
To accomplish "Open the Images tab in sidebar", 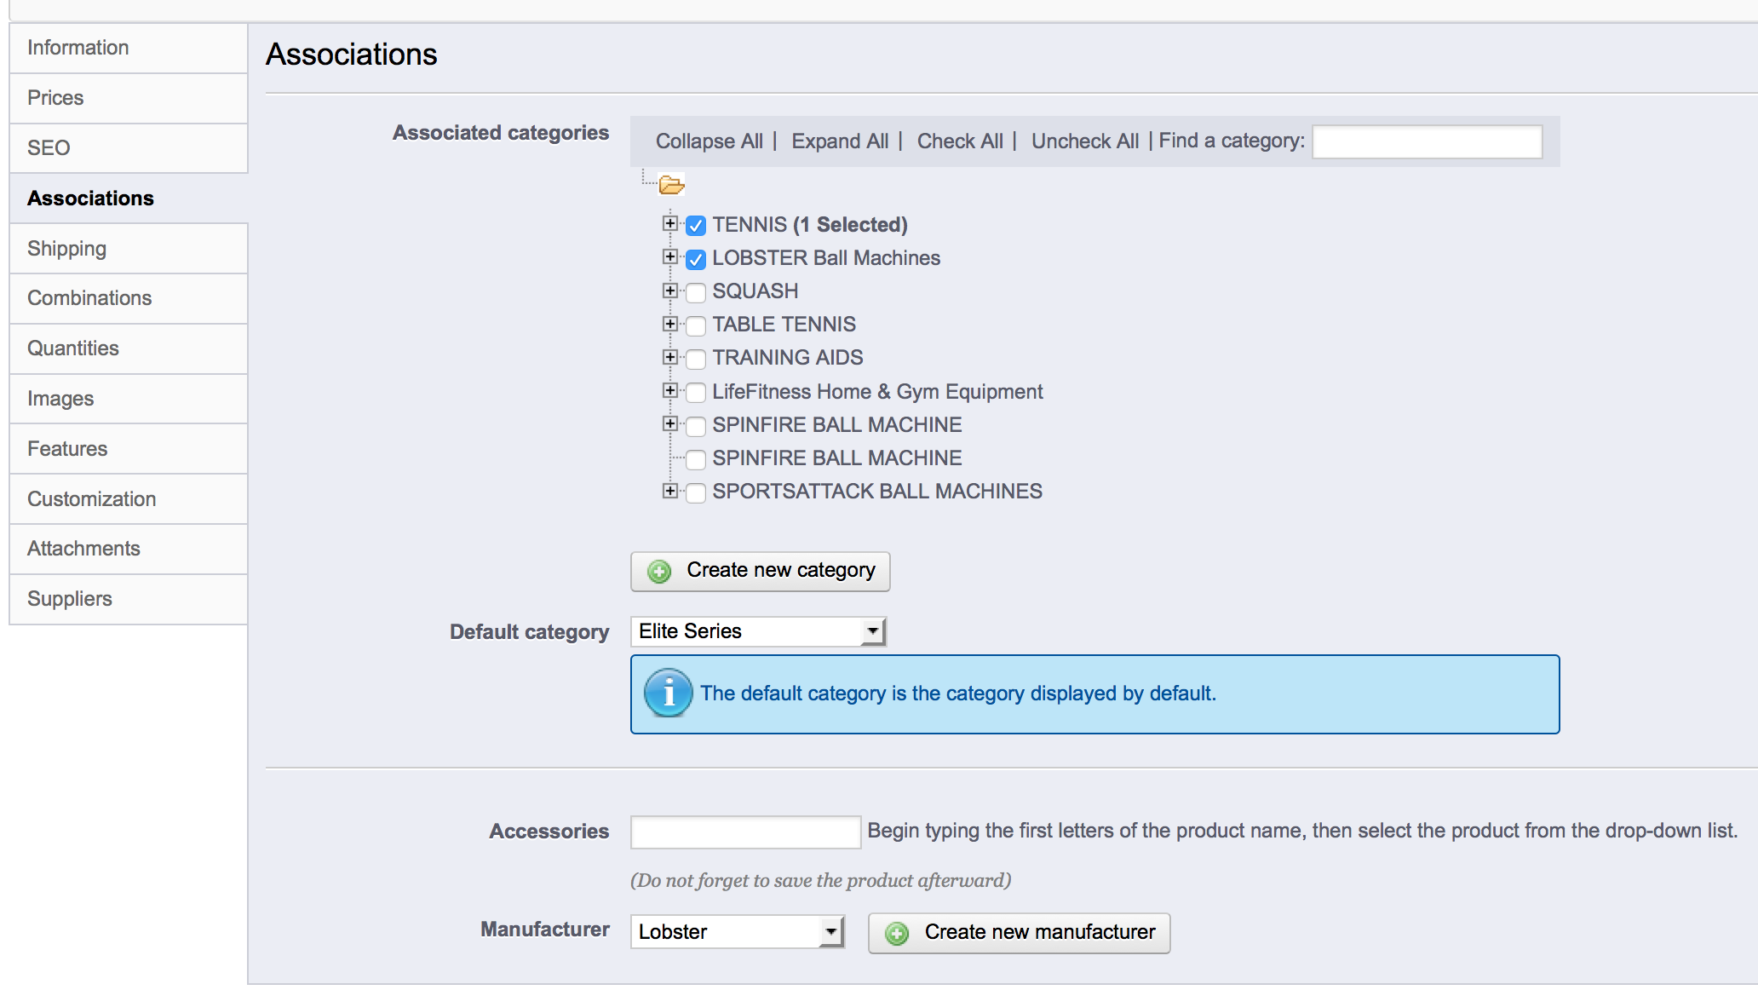I will point(60,399).
